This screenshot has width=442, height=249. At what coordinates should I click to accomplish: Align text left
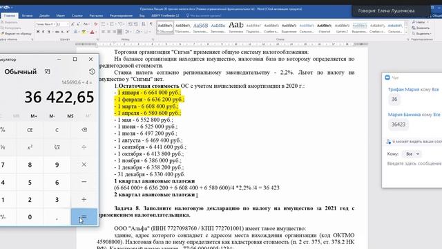click(103, 32)
